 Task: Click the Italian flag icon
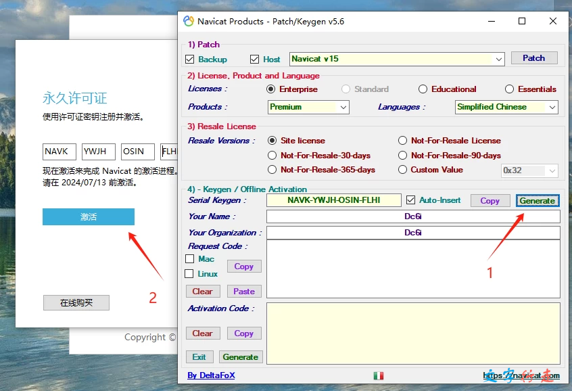point(379,375)
